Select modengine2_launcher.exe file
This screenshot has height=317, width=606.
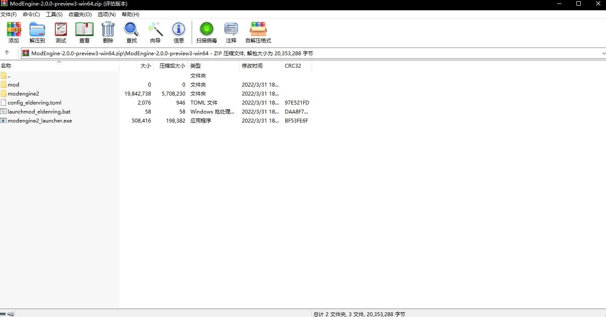coord(39,121)
